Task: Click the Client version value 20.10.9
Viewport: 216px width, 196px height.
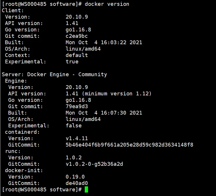Action: pyautogui.click(x=77, y=17)
